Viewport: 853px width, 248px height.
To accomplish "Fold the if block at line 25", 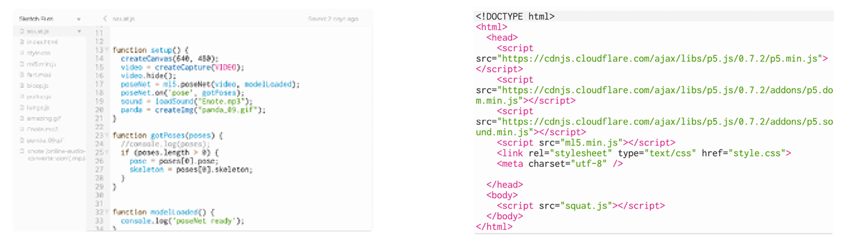I will (107, 153).
